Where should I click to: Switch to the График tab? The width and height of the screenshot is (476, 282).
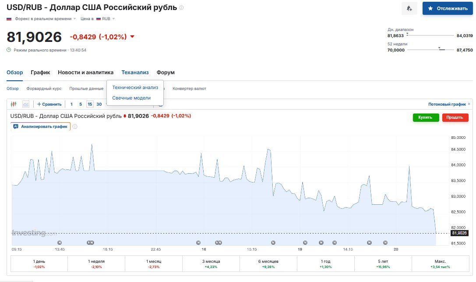[40, 72]
